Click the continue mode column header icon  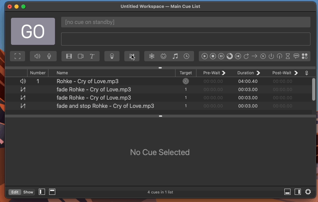pos(307,73)
